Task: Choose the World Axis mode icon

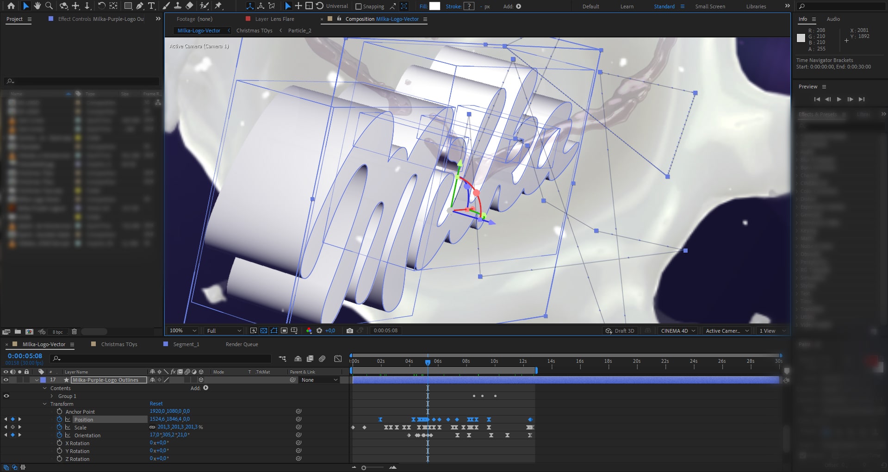Action: coord(261,6)
